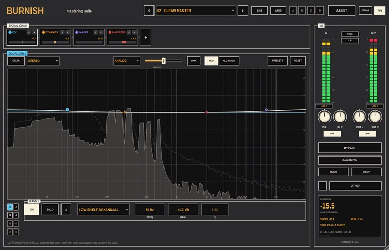
Task: Select band 1 in the band selector grid
Action: tap(10, 207)
